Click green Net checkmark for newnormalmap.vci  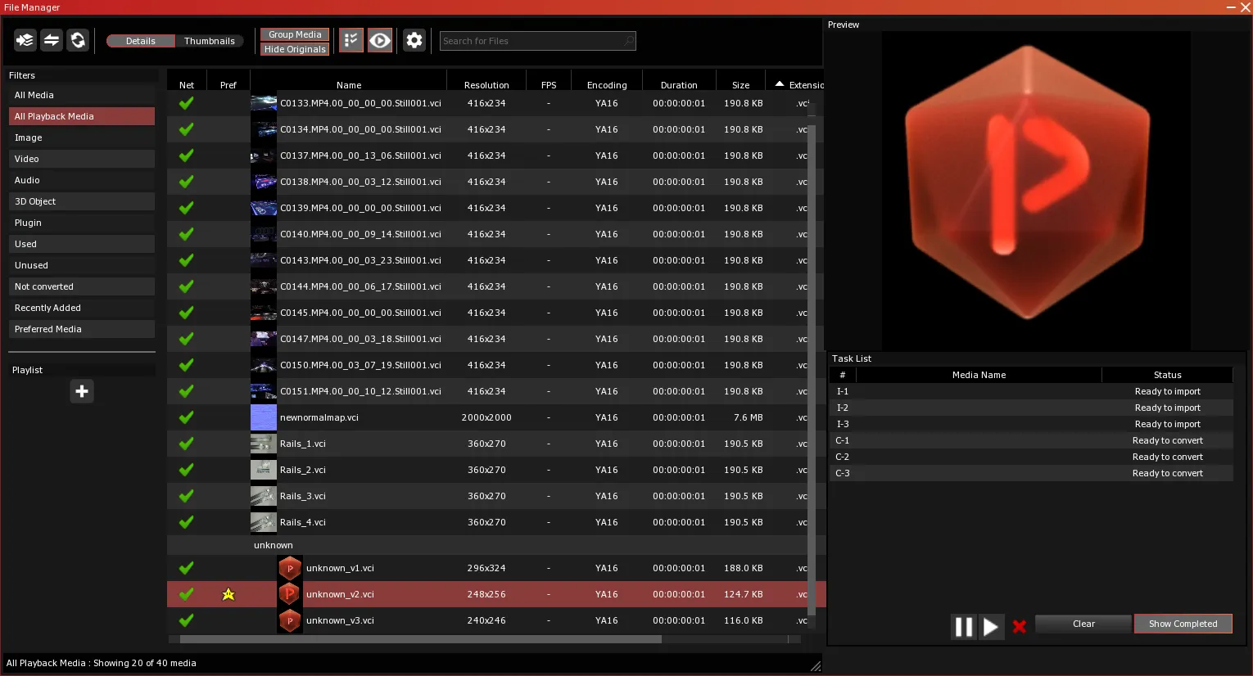pyautogui.click(x=187, y=417)
